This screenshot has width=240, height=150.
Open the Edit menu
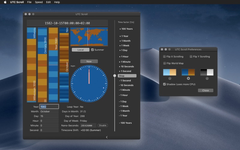coord(48,2)
